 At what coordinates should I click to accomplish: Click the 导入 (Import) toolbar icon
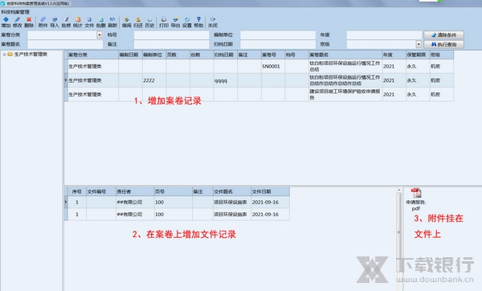point(55,23)
